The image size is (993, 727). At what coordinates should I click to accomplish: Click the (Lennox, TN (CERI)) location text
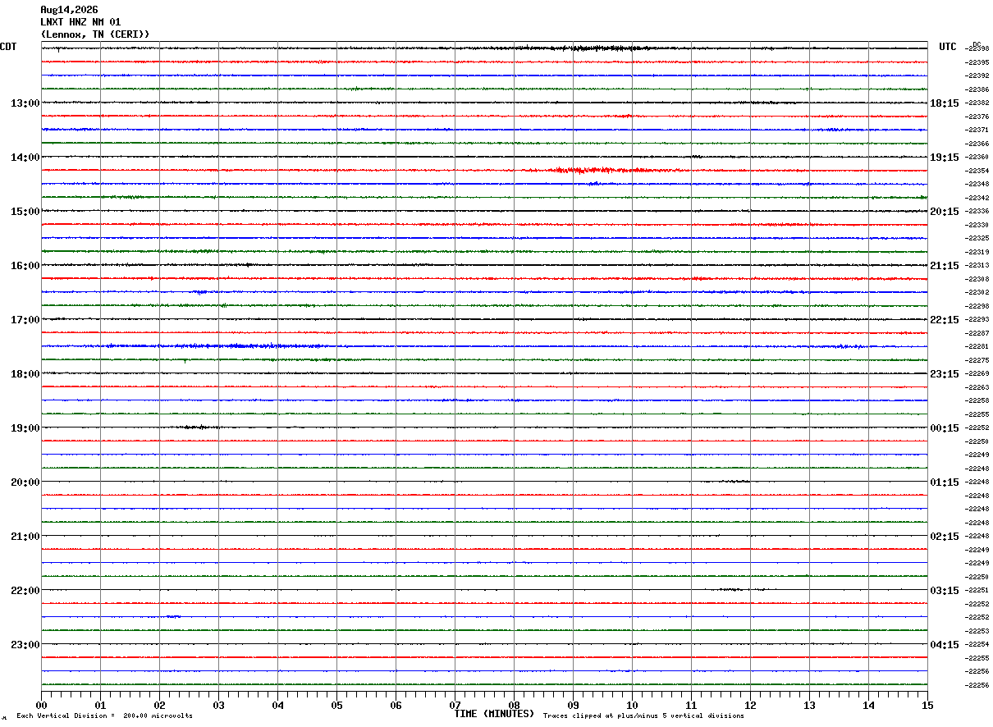[95, 34]
